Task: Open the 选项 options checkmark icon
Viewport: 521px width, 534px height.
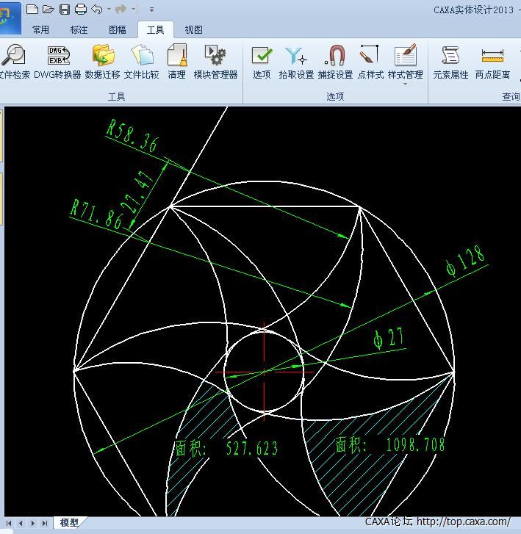Action: (x=262, y=62)
